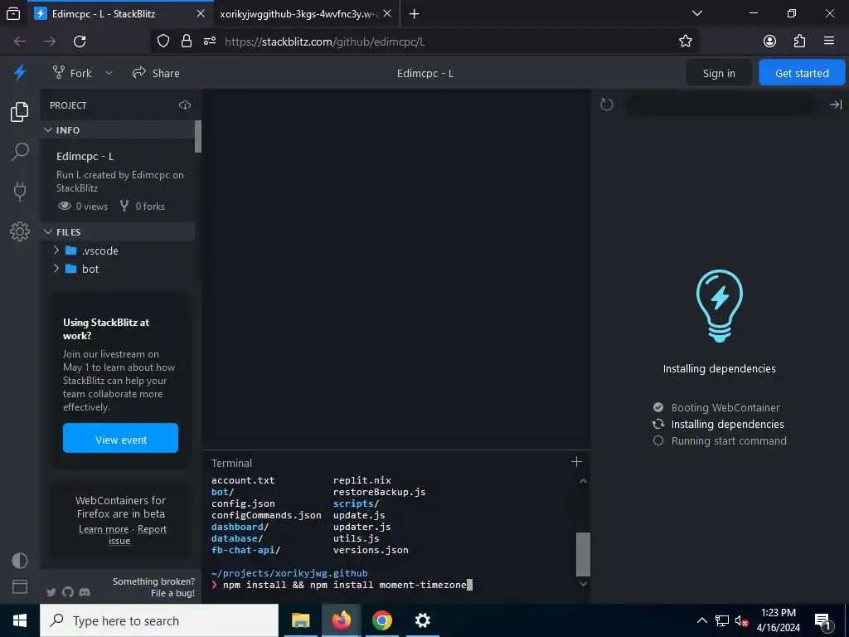The height and width of the screenshot is (637, 849).
Task: Expand the .vscode folder
Action: coord(56,250)
